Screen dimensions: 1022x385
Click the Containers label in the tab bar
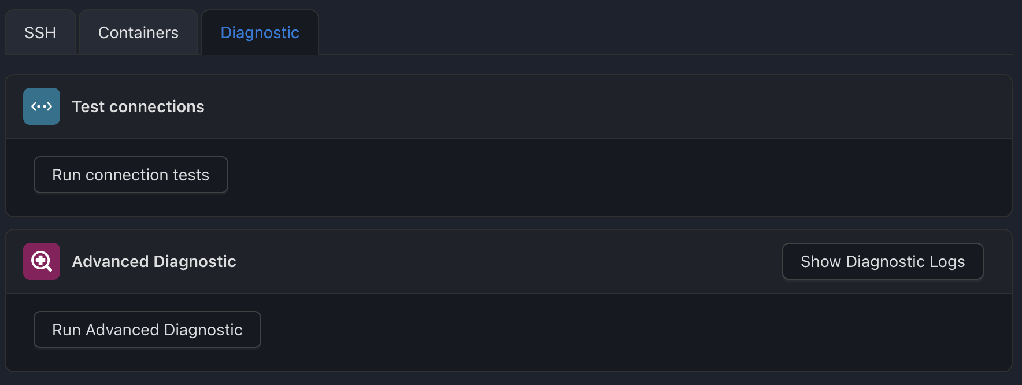coord(139,32)
